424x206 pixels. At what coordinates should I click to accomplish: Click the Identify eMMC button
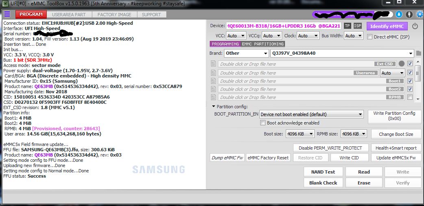pyautogui.click(x=387, y=26)
